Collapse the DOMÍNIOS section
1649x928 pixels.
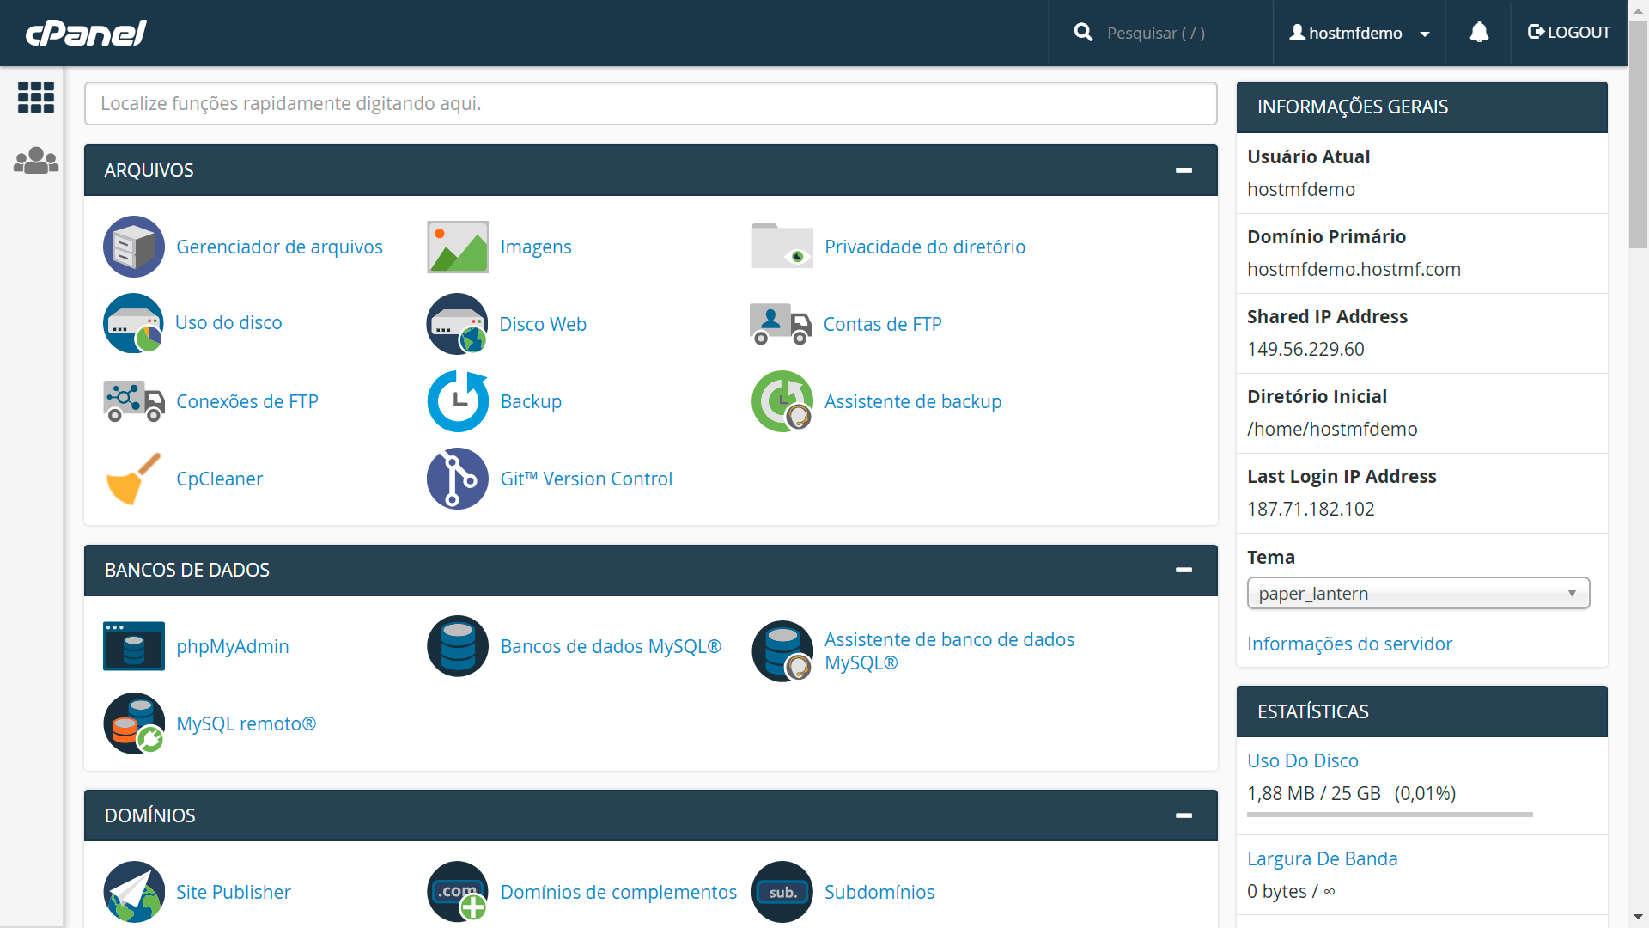(x=1184, y=815)
